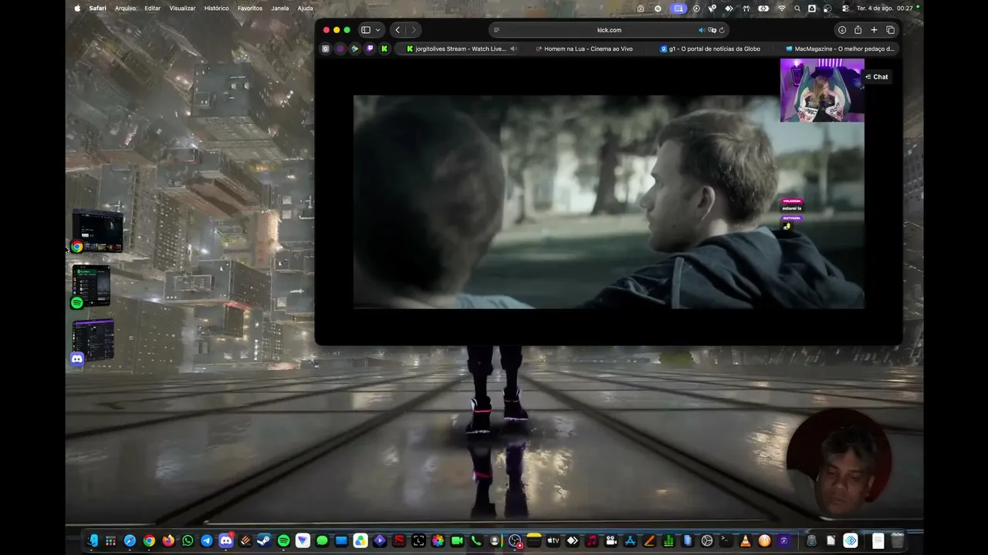Image resolution: width=988 pixels, height=555 pixels.
Task: Click the streamer webcam overlay thumbnail
Action: point(822,90)
